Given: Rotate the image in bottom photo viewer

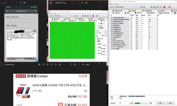Looking at the screenshot, I should 43,64.
